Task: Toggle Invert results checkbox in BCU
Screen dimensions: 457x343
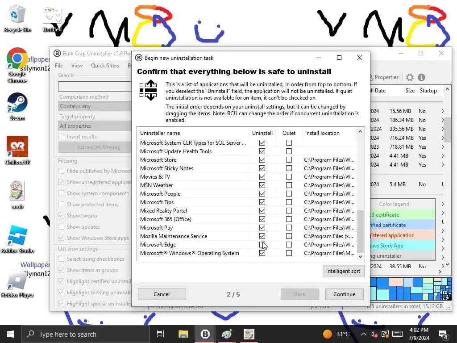Action: coord(62,137)
